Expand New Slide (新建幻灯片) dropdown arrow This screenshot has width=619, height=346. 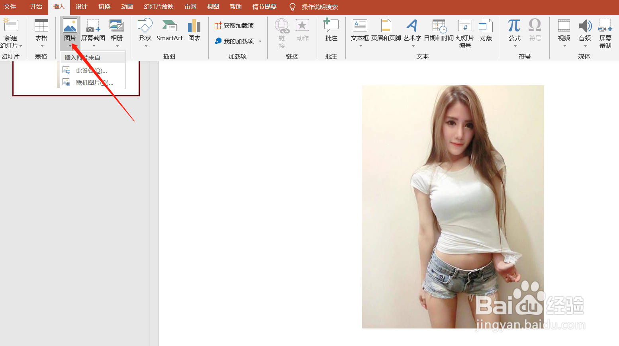[x=21, y=46]
